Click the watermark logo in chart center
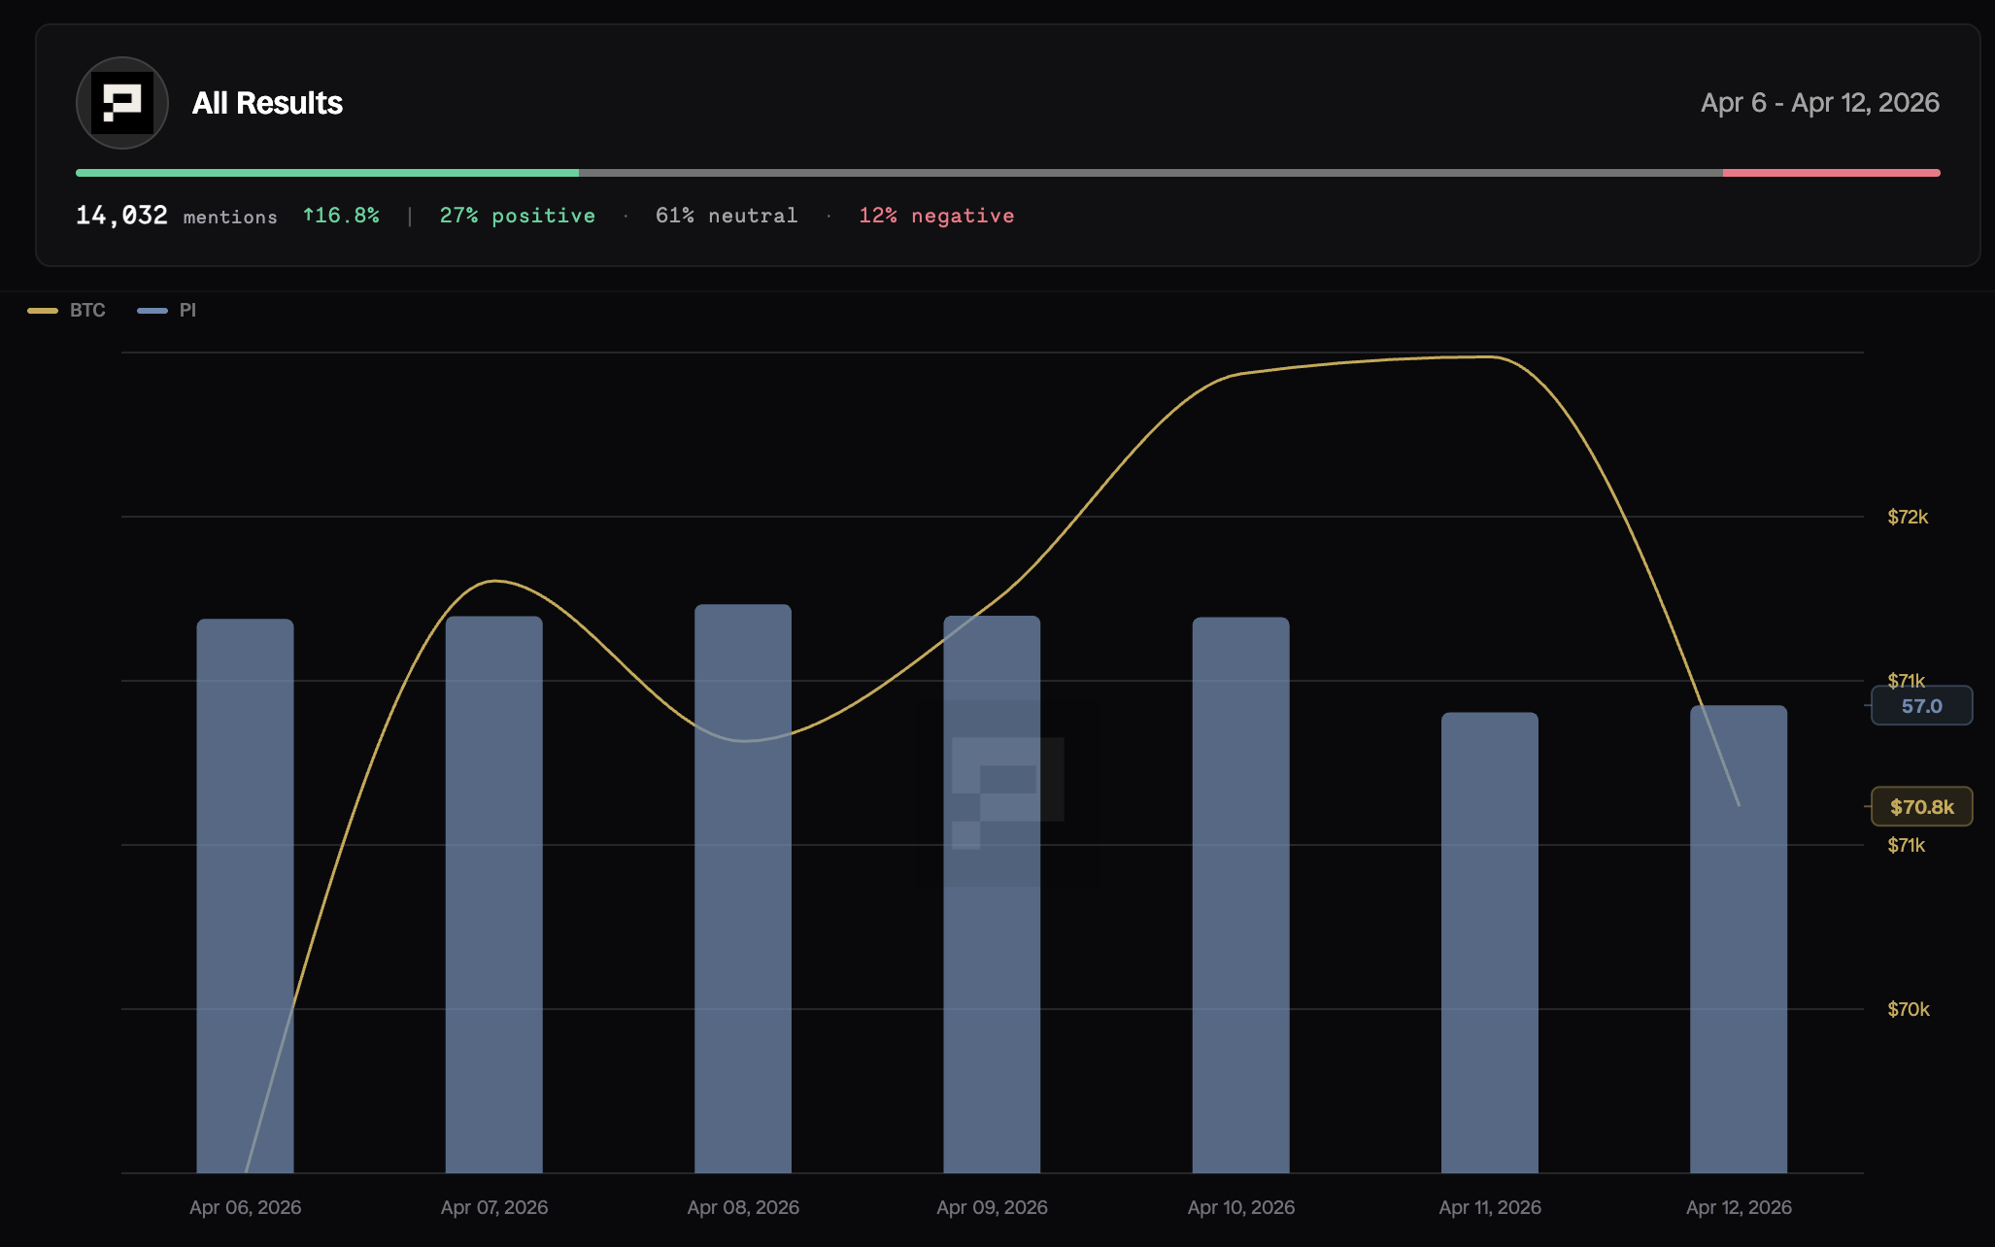This screenshot has height=1247, width=1995. (1007, 792)
